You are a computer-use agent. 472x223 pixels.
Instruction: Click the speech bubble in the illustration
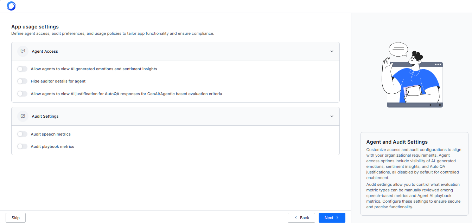pyautogui.click(x=398, y=50)
